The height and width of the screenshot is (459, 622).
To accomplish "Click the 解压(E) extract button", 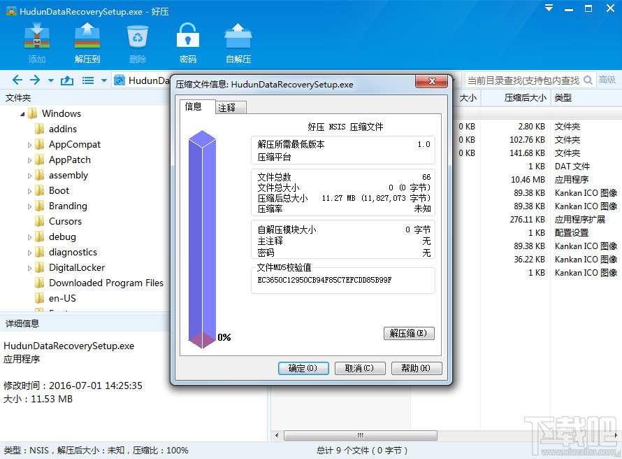I will [409, 333].
